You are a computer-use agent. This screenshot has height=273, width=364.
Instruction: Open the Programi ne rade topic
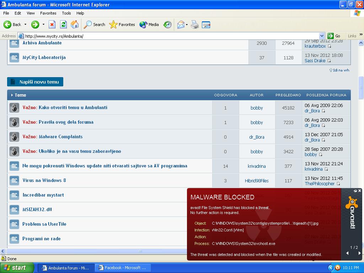click(x=41, y=239)
